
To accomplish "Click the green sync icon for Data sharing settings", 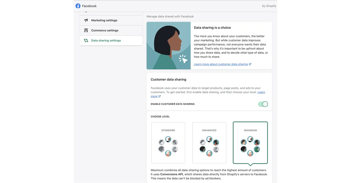I will (86, 40).
